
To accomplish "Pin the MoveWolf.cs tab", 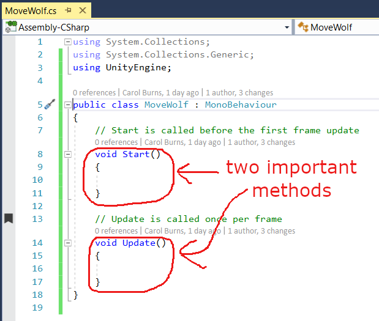I will coord(69,10).
